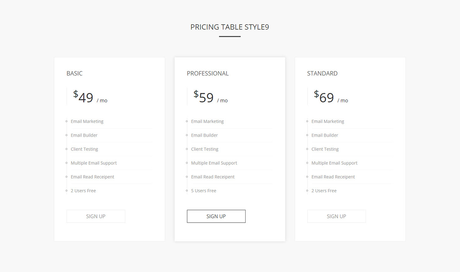Click 2 Users Free in the Basic plan
The height and width of the screenshot is (272, 460).
tap(83, 191)
